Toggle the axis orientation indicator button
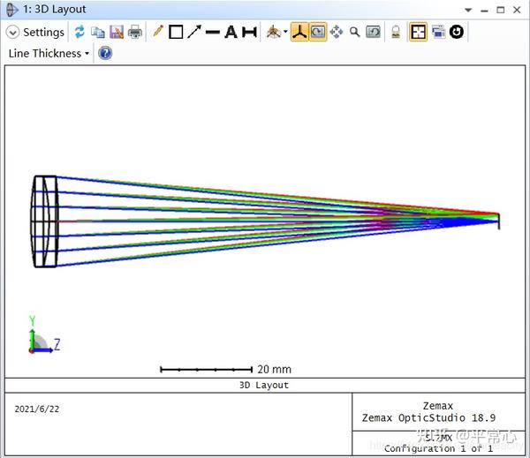530x458 pixels. click(x=299, y=33)
